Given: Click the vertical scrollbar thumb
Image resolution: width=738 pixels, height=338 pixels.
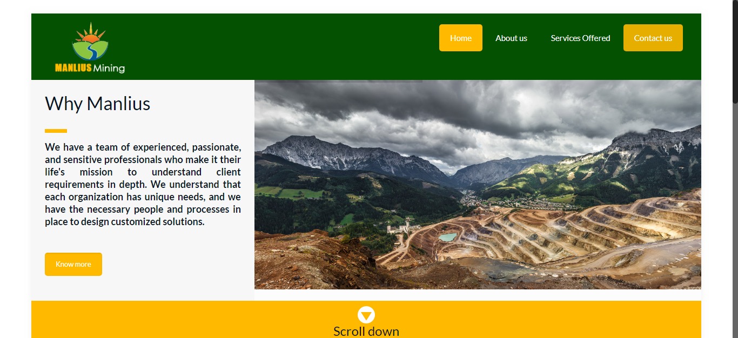Looking at the screenshot, I should click(735, 51).
